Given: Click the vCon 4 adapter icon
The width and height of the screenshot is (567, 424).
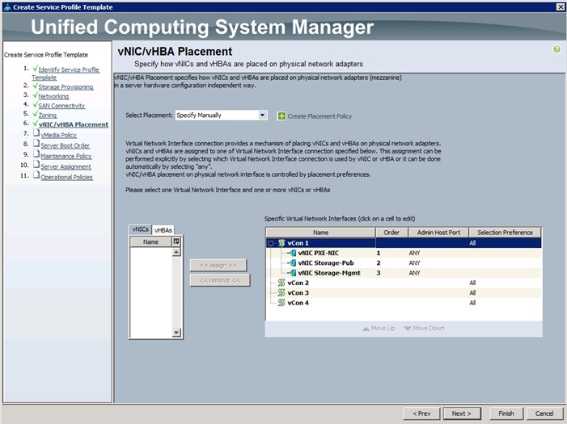Looking at the screenshot, I should click(281, 303).
